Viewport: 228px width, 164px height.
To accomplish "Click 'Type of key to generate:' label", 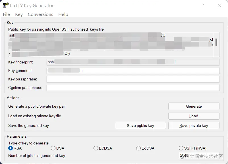I will [29, 143].
